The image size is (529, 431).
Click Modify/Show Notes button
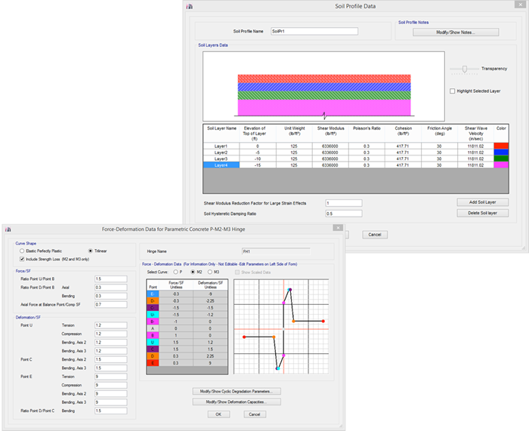[x=456, y=32]
